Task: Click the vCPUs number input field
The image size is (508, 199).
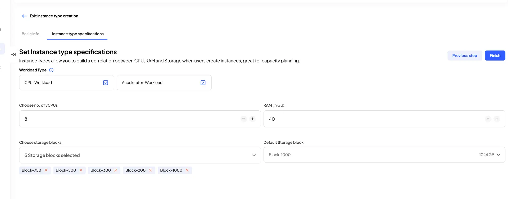Action: point(140,119)
